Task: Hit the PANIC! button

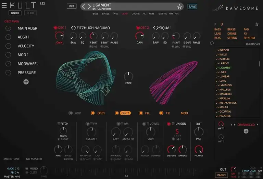Action: [x=222, y=175]
